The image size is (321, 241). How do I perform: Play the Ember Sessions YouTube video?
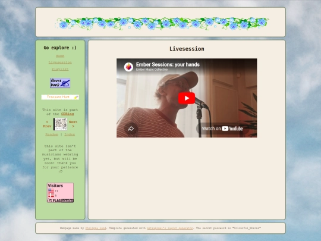tap(187, 98)
